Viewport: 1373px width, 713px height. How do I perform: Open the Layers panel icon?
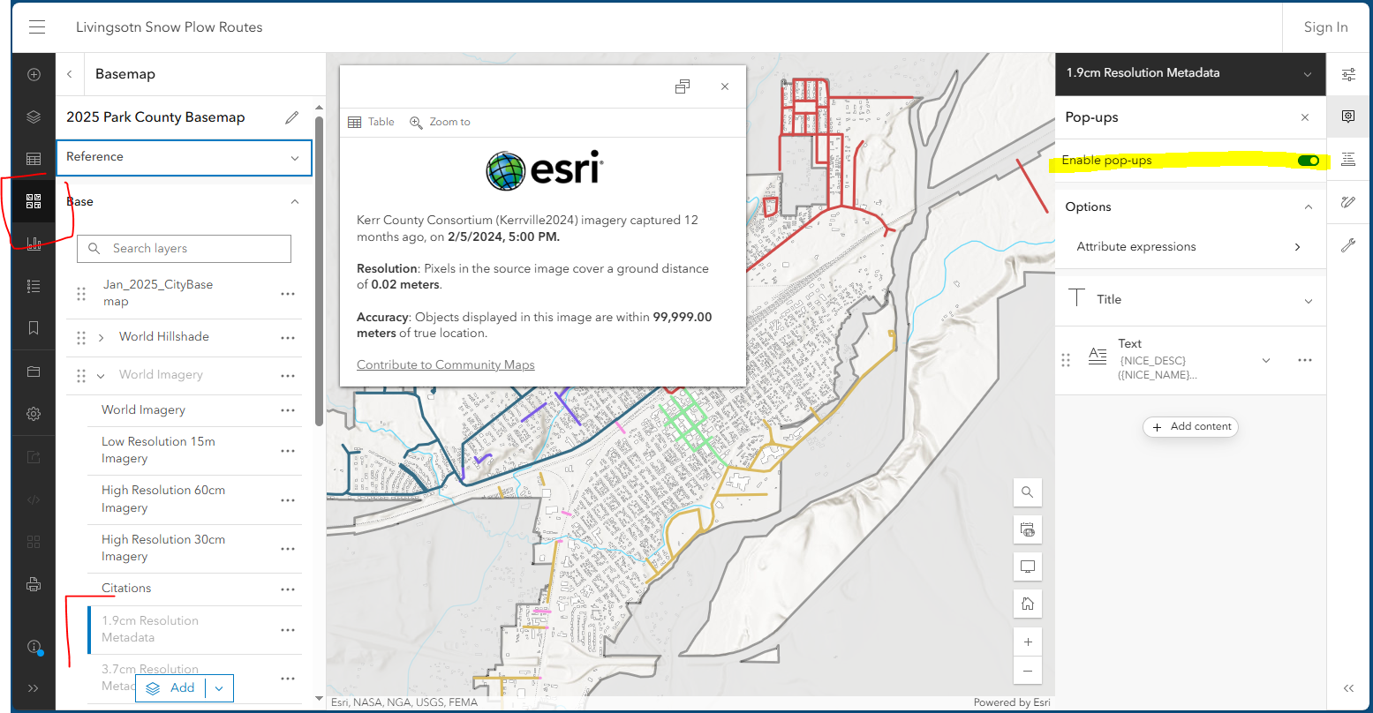[x=33, y=116]
